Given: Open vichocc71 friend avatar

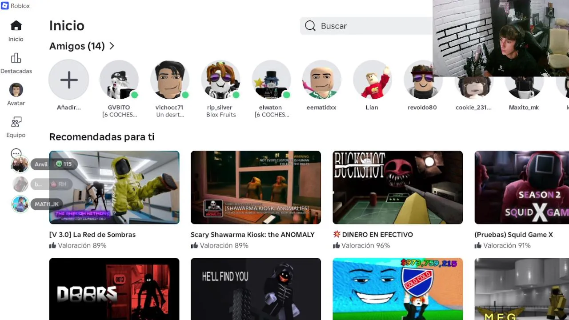Looking at the screenshot, I should tap(169, 80).
